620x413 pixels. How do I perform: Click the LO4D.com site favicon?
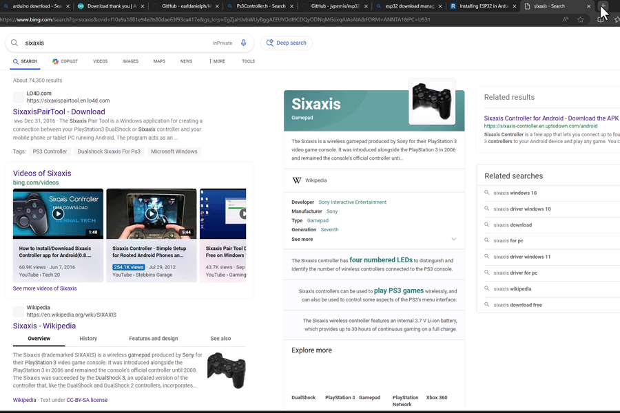pos(18,97)
